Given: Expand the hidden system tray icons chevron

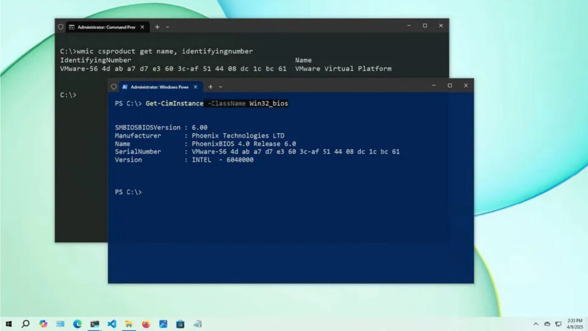Looking at the screenshot, I should [536, 324].
